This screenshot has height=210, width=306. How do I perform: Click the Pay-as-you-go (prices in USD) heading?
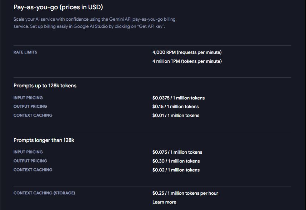coord(58,7)
